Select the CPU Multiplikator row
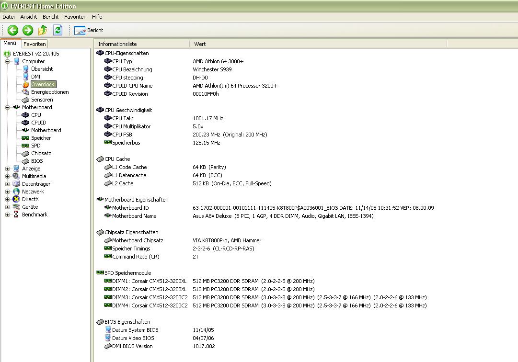Viewport: 518px width, 362px height. point(153,126)
